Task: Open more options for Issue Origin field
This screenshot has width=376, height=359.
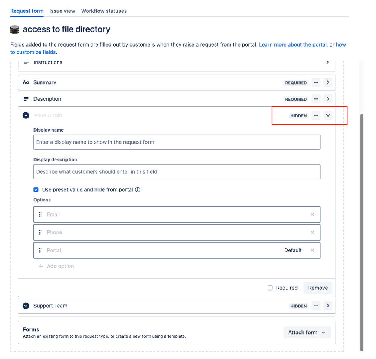Action: click(x=316, y=115)
